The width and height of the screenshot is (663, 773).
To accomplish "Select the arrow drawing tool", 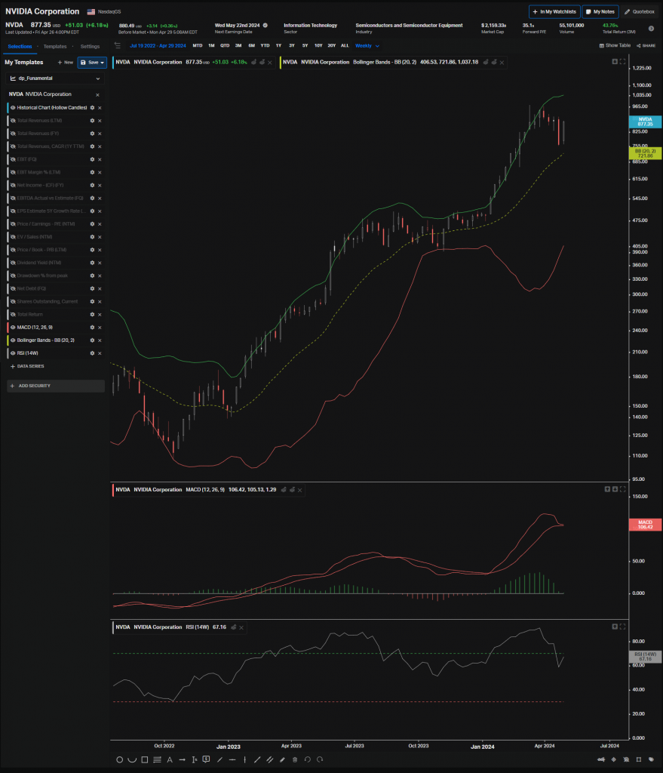I will [x=183, y=759].
